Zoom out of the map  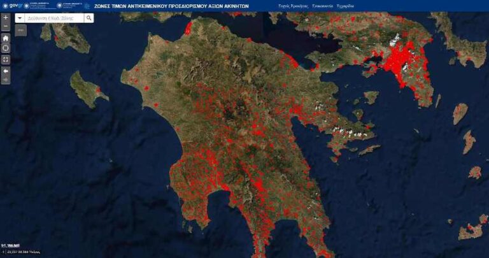click(6, 27)
